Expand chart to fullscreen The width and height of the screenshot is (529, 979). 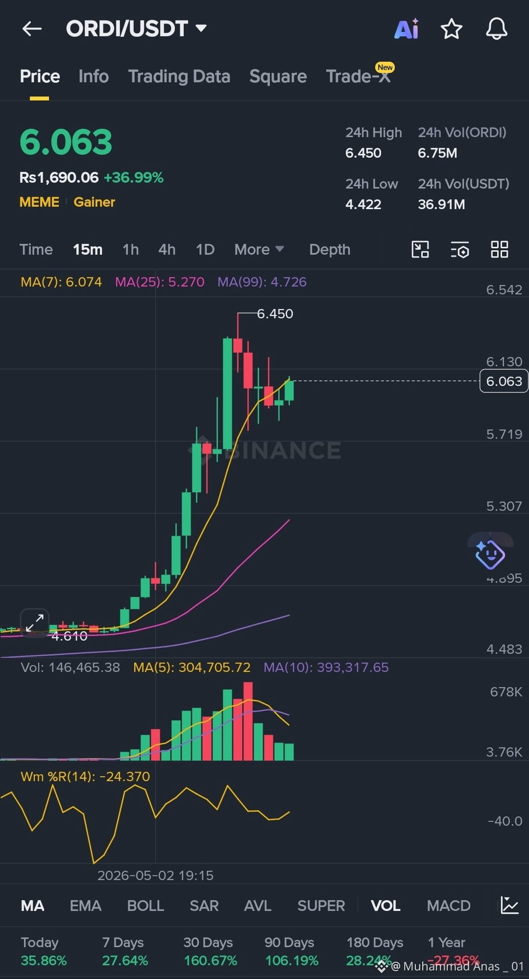click(35, 622)
